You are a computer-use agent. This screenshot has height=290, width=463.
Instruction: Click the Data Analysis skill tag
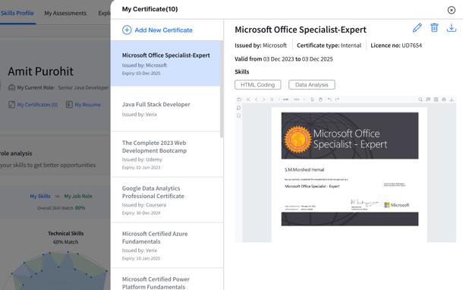[311, 85]
